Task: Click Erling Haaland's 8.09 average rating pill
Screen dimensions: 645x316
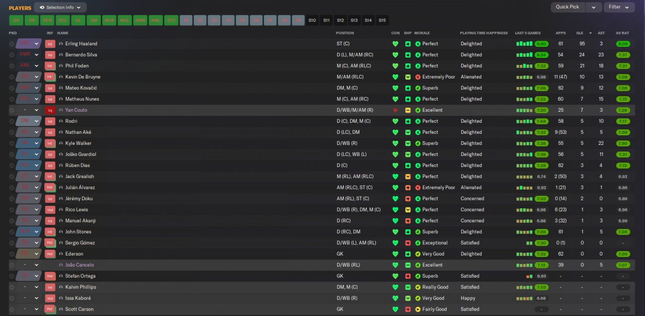Action: click(x=623, y=44)
